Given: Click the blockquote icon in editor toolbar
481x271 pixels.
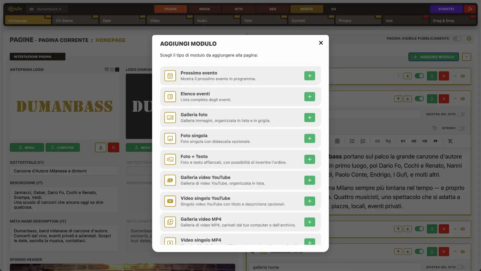Looking at the screenshot, I should pos(435,141).
